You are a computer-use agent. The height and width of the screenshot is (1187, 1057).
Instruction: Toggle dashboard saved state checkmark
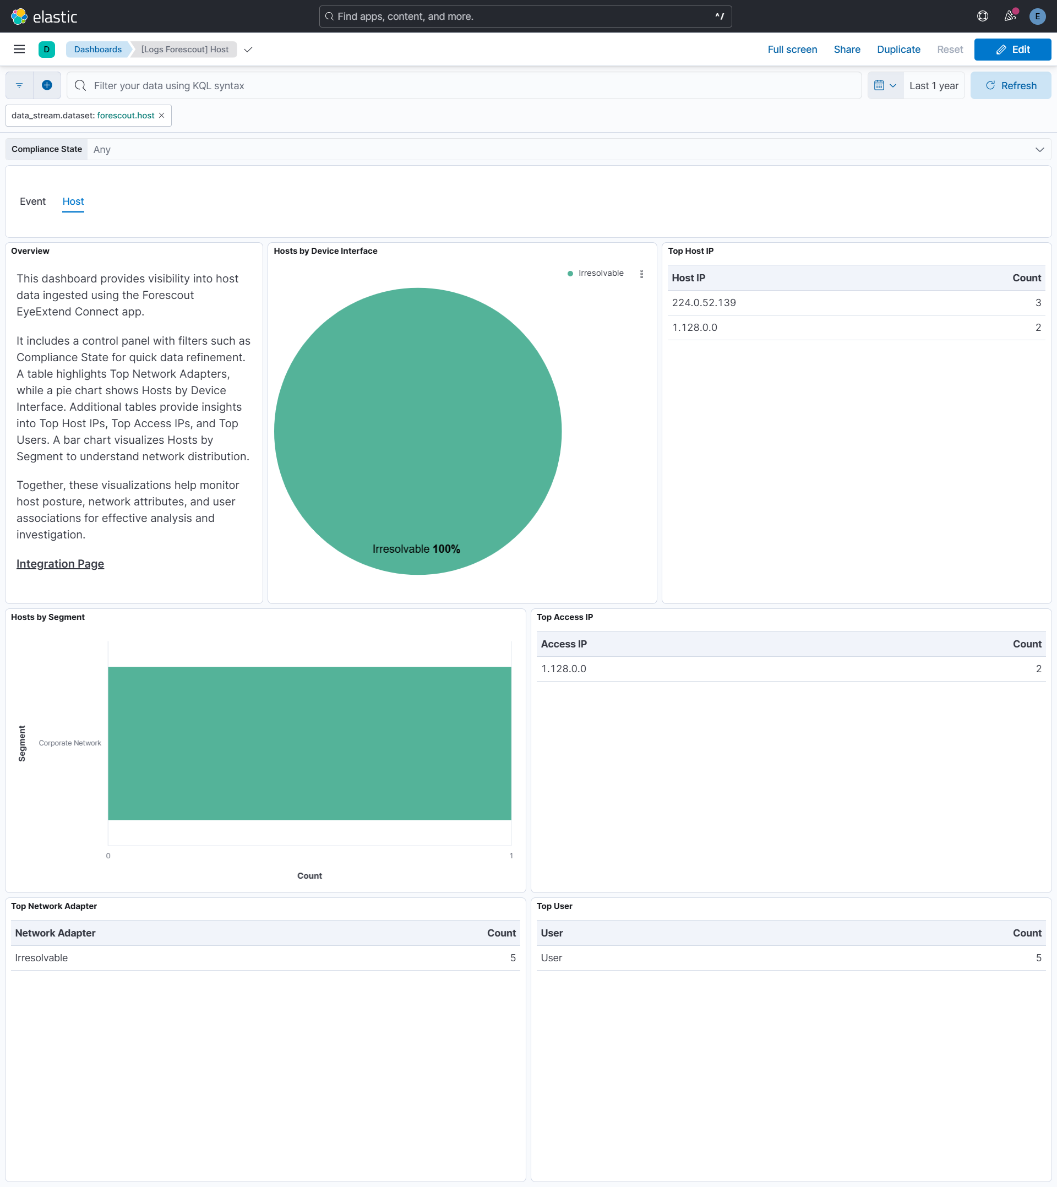pos(248,50)
